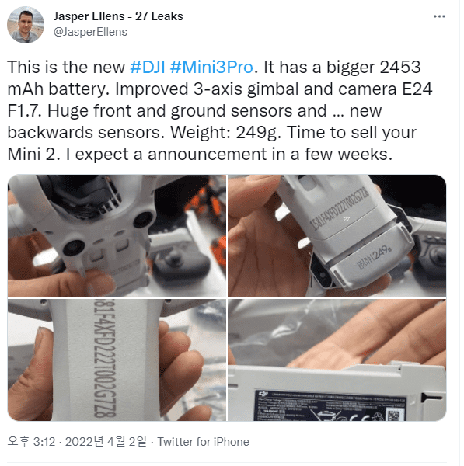Open the serial number close-up photo
Screen dimensions: 464x466
117,360
